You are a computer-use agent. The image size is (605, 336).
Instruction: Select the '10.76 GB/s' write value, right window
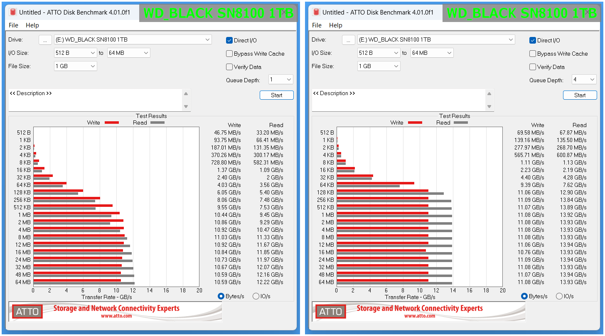tap(531, 252)
